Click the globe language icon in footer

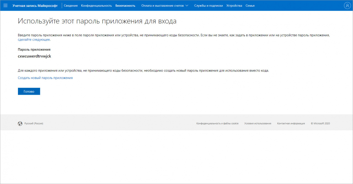(20, 124)
